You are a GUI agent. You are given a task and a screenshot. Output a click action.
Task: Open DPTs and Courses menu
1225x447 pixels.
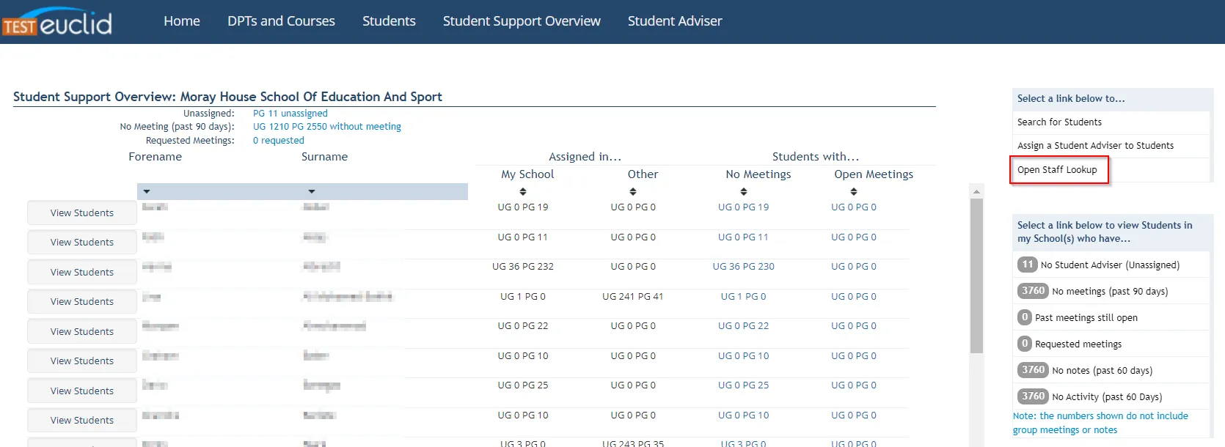click(281, 21)
